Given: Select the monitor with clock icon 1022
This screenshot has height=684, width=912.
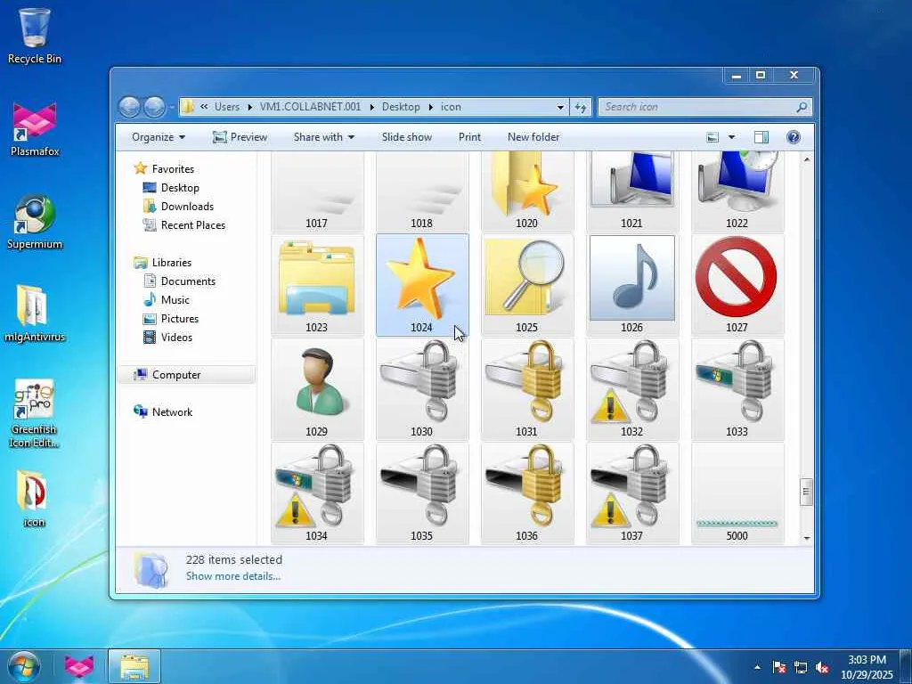Looking at the screenshot, I should [737, 192].
